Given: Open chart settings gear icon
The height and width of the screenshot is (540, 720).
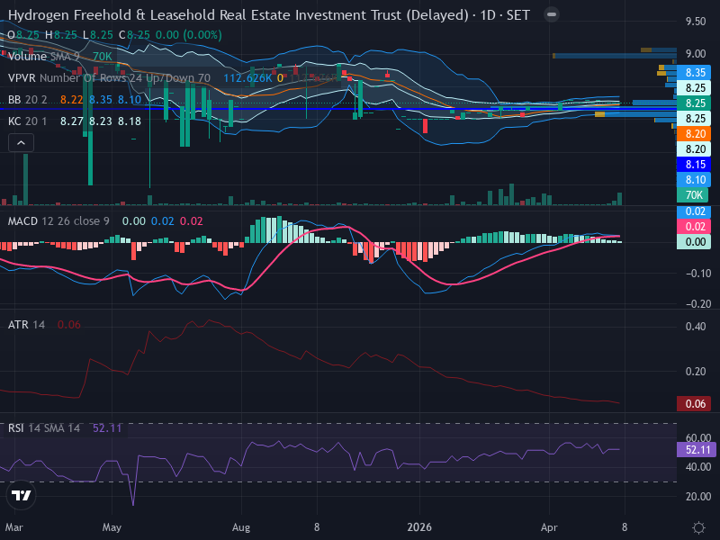Looking at the screenshot, I should click(x=698, y=527).
